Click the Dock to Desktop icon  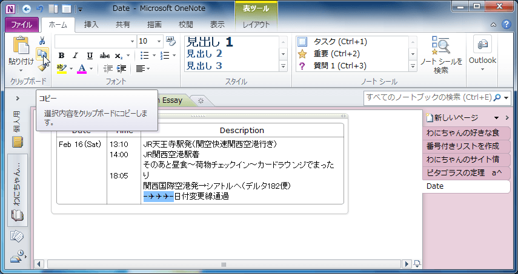point(53,8)
